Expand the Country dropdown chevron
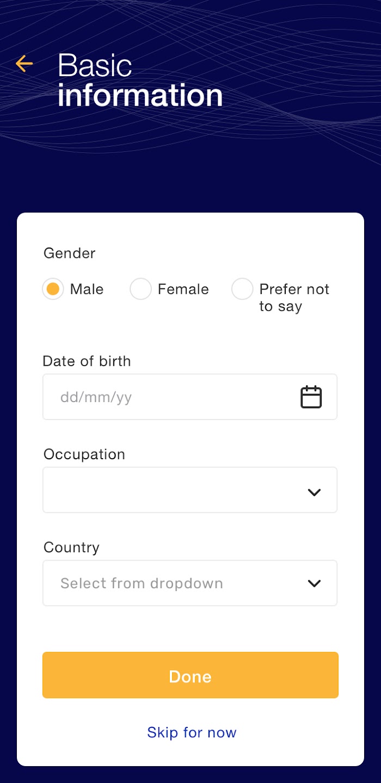The height and width of the screenshot is (783, 381). tap(314, 583)
